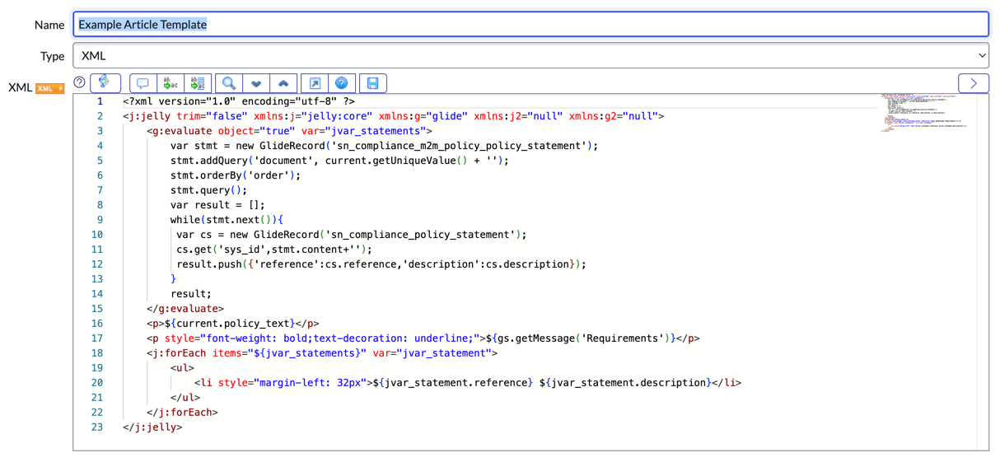Toggle full screen editor mode

coord(315,83)
